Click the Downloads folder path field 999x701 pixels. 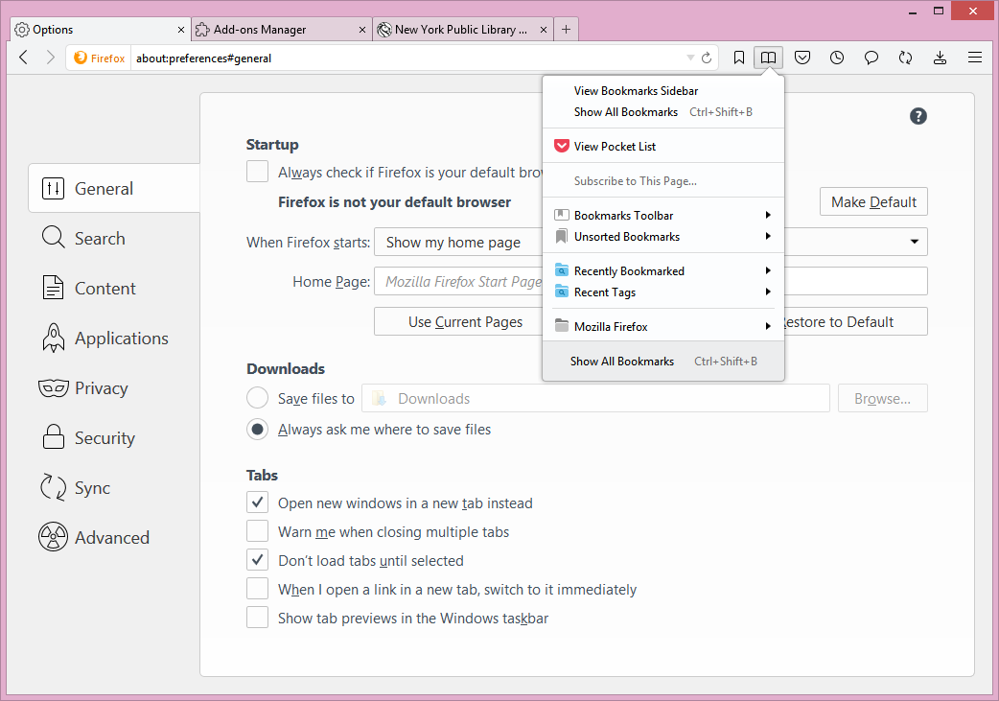point(595,398)
